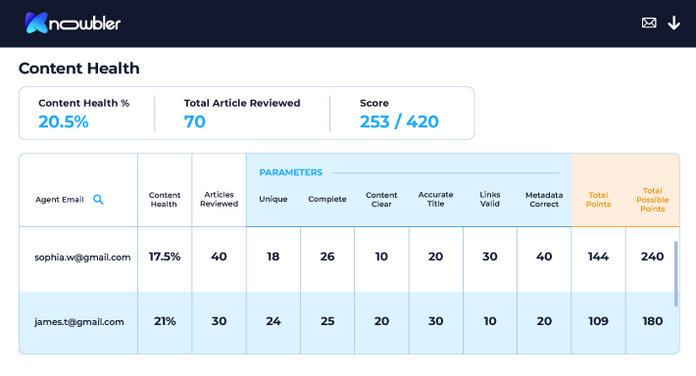
Task: Select the 20.5% Content Health value
Action: click(64, 121)
